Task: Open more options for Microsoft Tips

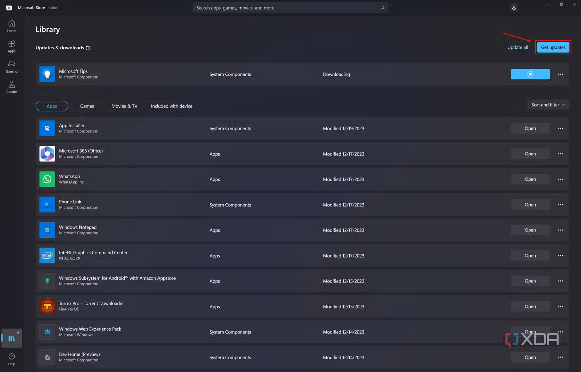Action: point(560,74)
